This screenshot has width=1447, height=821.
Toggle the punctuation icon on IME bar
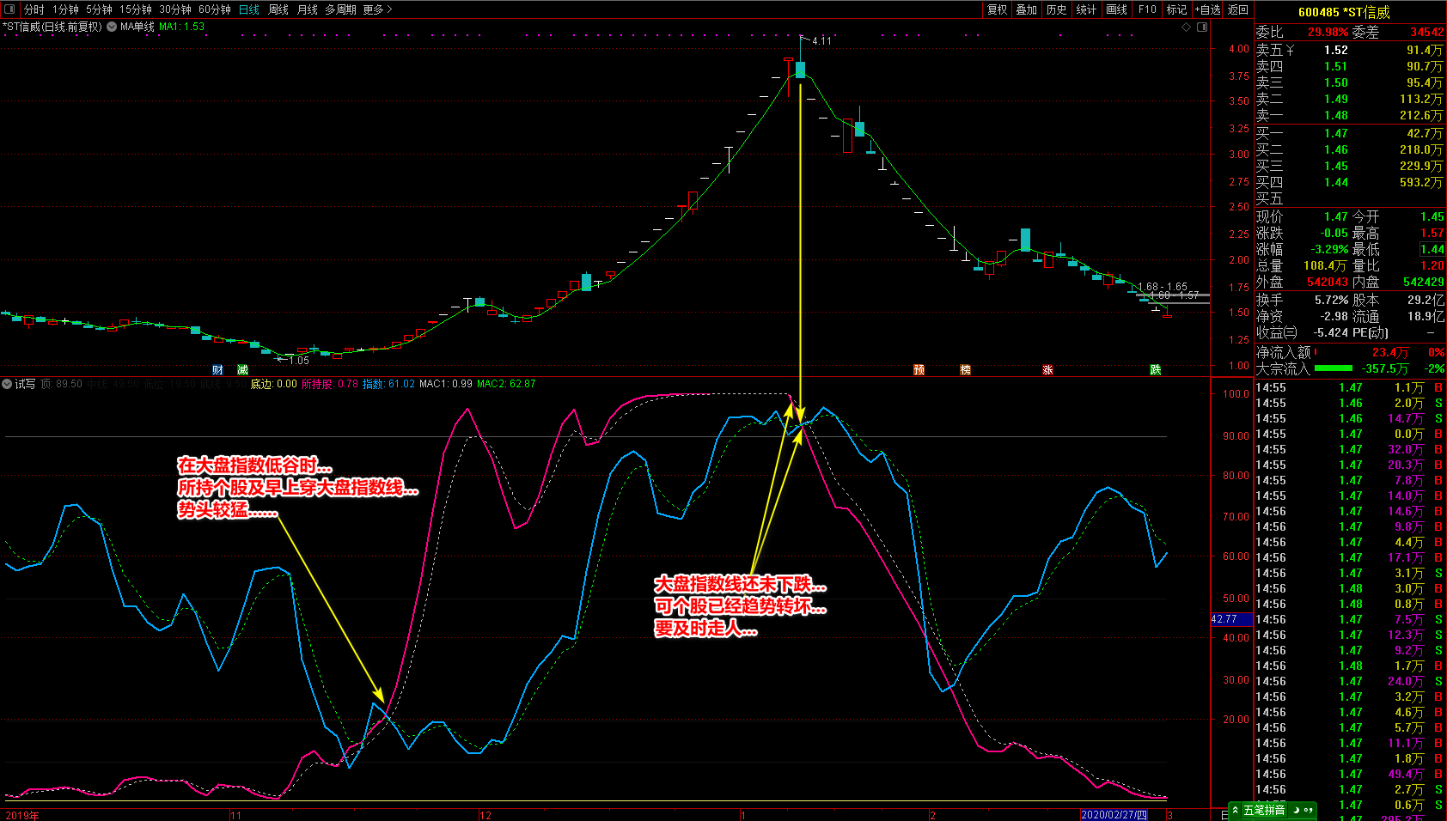click(1309, 810)
